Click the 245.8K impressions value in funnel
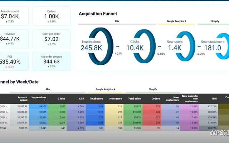 (91, 48)
